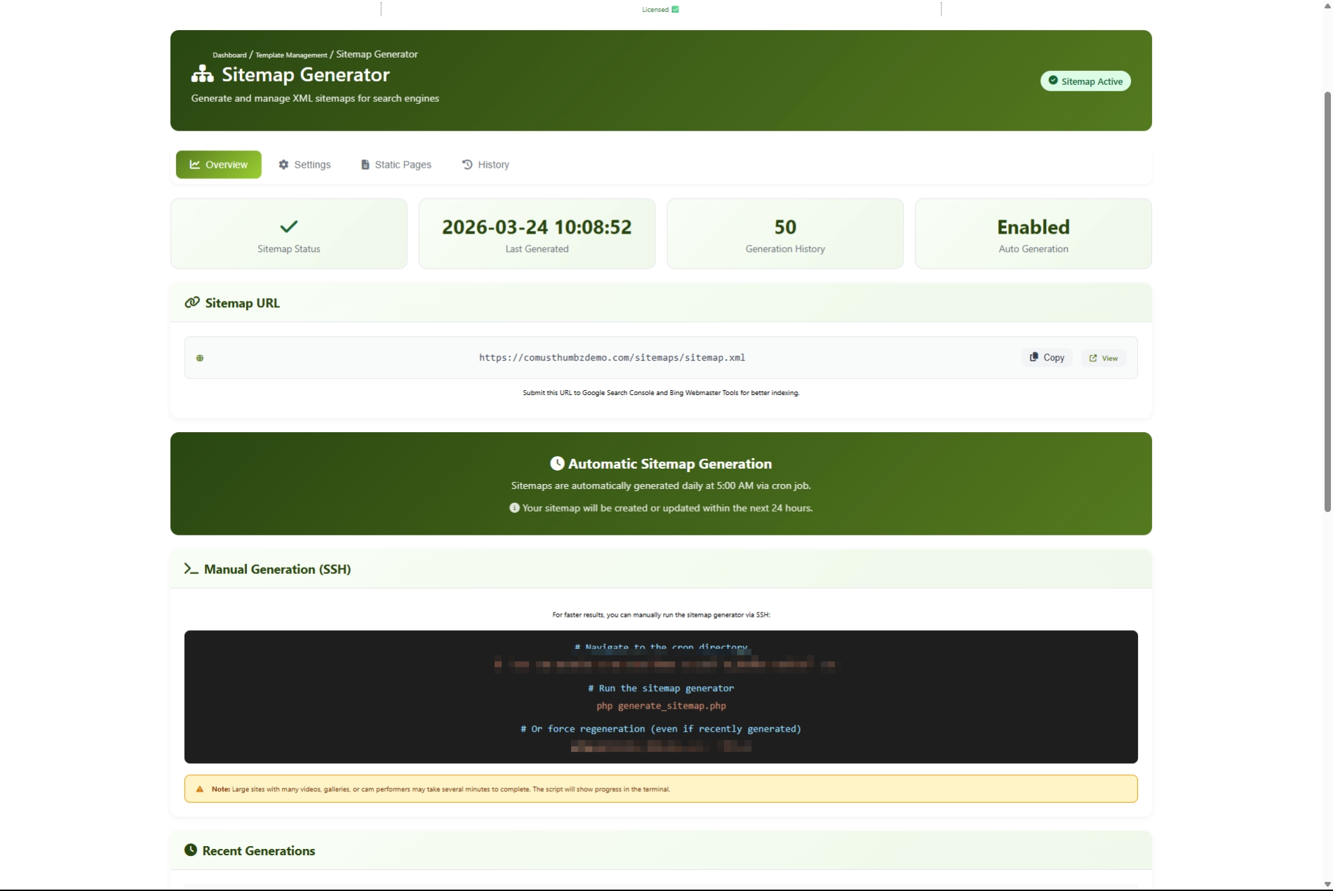Open Template Management breadcrumb link
The image size is (1333, 891).
point(290,55)
